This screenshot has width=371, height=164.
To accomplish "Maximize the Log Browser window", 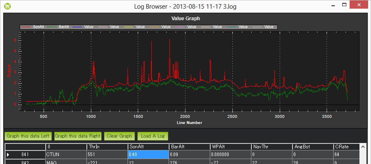I will 344,5.
